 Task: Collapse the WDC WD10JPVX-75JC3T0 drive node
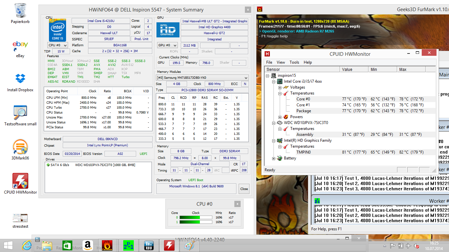point(273,123)
